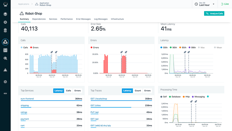Sort Top Services by Errors
This screenshot has width=232, height=131.
pos(78,91)
